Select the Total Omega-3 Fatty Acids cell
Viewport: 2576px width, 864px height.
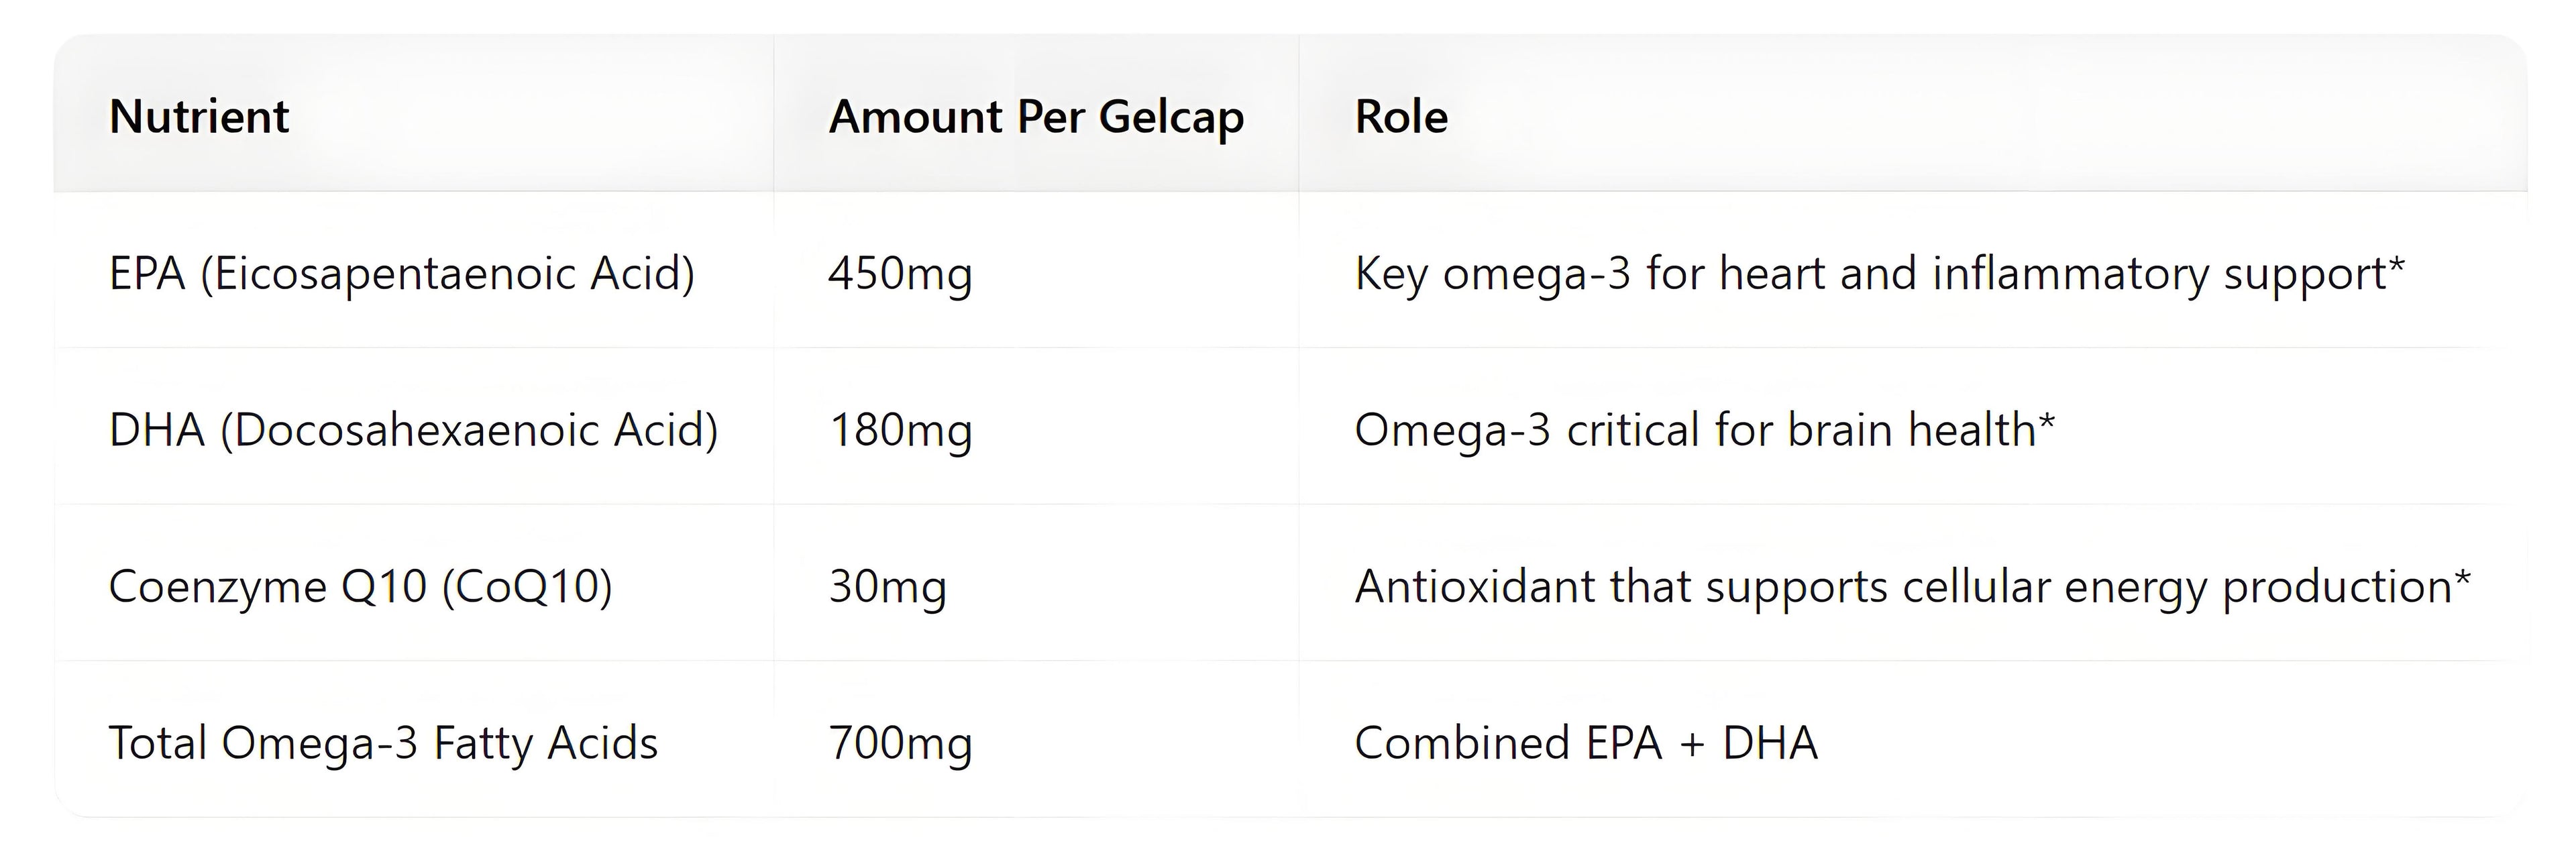383,743
